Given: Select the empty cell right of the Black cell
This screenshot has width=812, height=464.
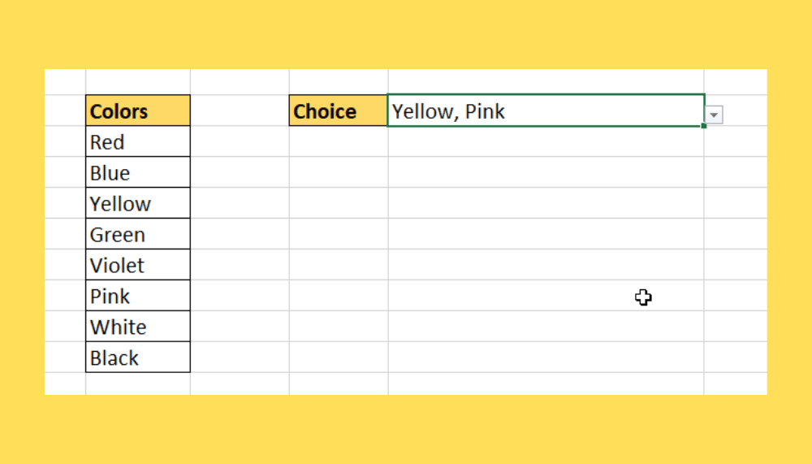Looking at the screenshot, I should pos(240,357).
